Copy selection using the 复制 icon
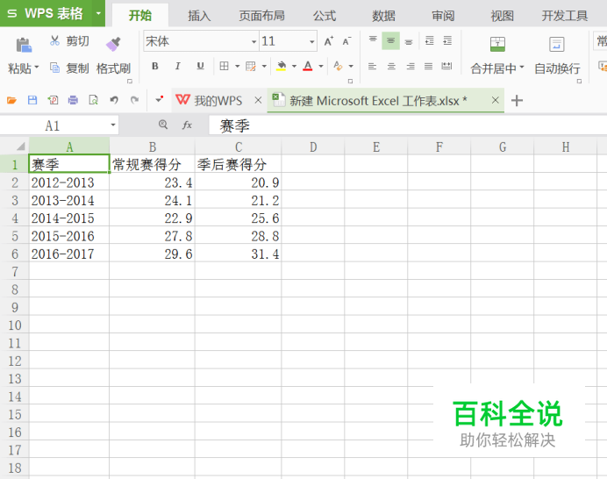 click(54, 68)
